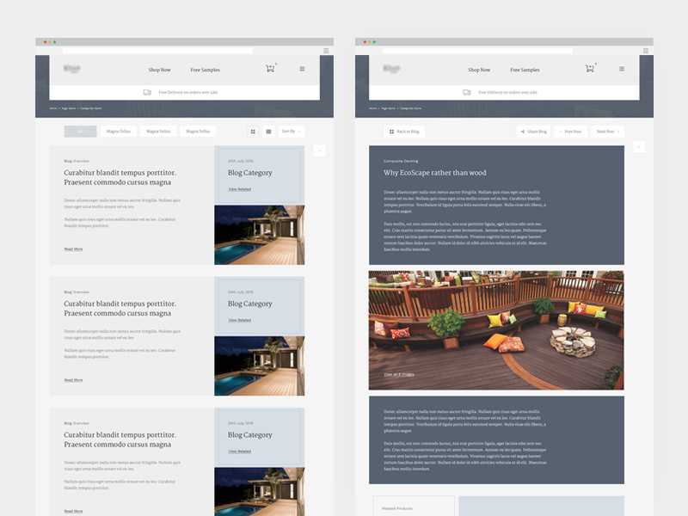Select the All filter tab
Screen dimensions: 688x516
[80, 131]
